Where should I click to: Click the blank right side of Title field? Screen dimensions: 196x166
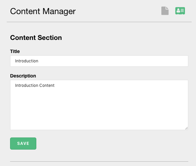(125, 61)
